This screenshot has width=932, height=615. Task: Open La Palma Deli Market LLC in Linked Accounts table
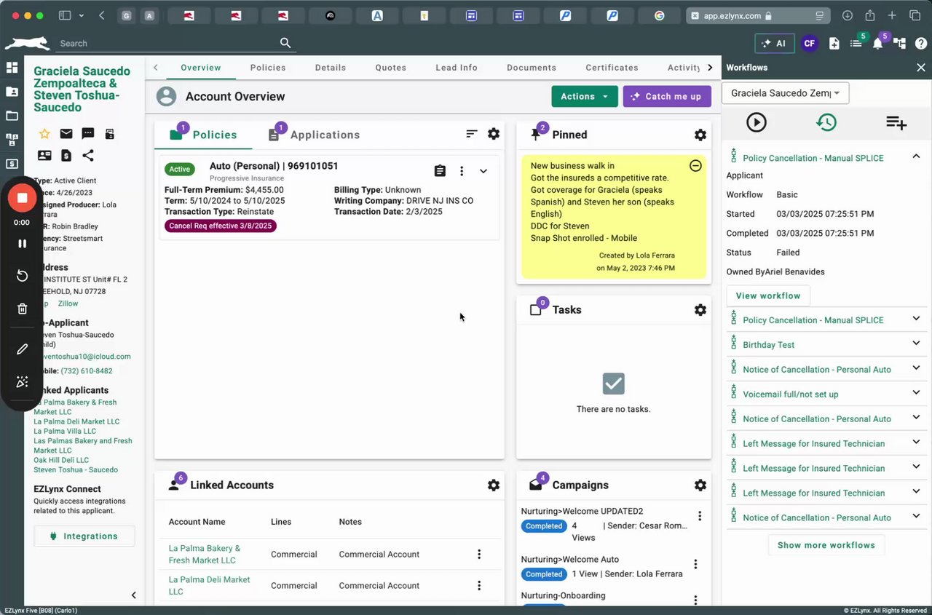(209, 585)
